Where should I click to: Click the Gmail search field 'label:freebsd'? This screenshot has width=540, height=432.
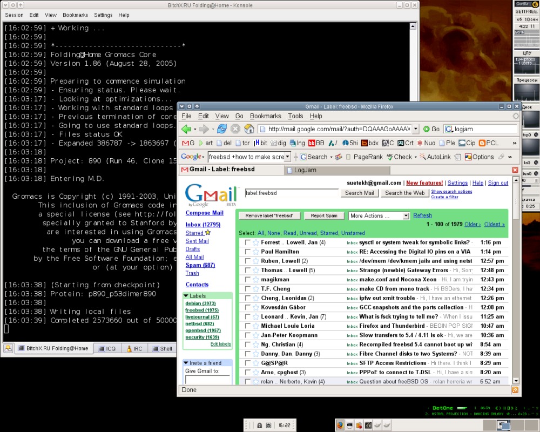(292, 193)
